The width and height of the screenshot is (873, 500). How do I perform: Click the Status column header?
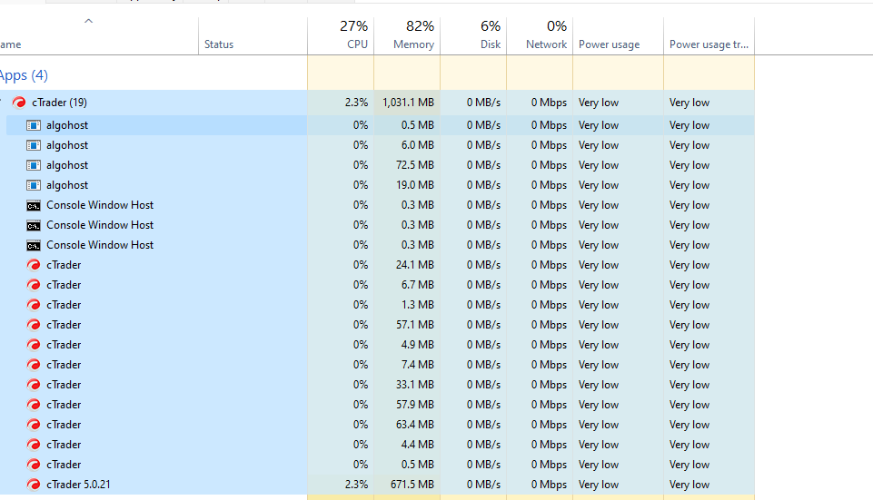[x=253, y=36]
